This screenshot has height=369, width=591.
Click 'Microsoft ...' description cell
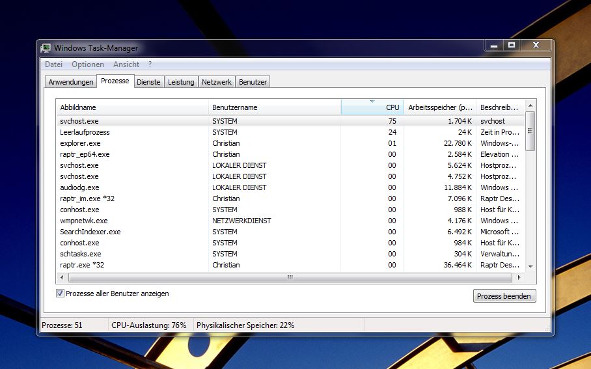[499, 232]
